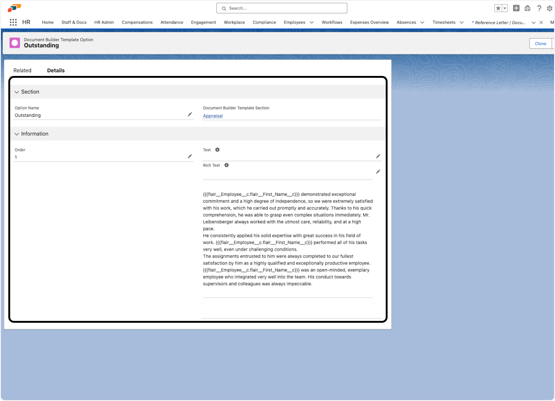Open the Help question mark icon
The width and height of the screenshot is (555, 401).
tap(539, 8)
